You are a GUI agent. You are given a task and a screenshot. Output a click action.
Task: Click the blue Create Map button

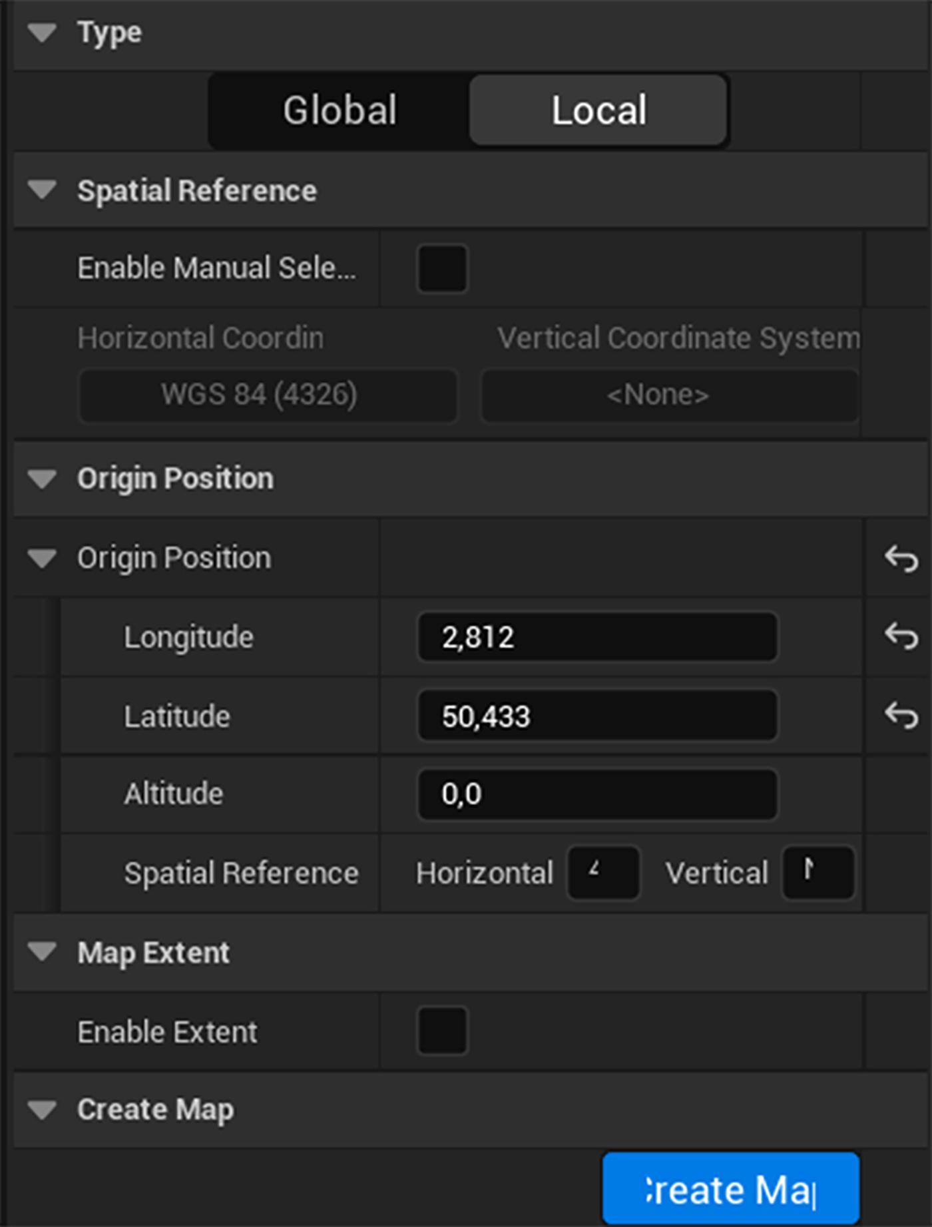point(731,1189)
